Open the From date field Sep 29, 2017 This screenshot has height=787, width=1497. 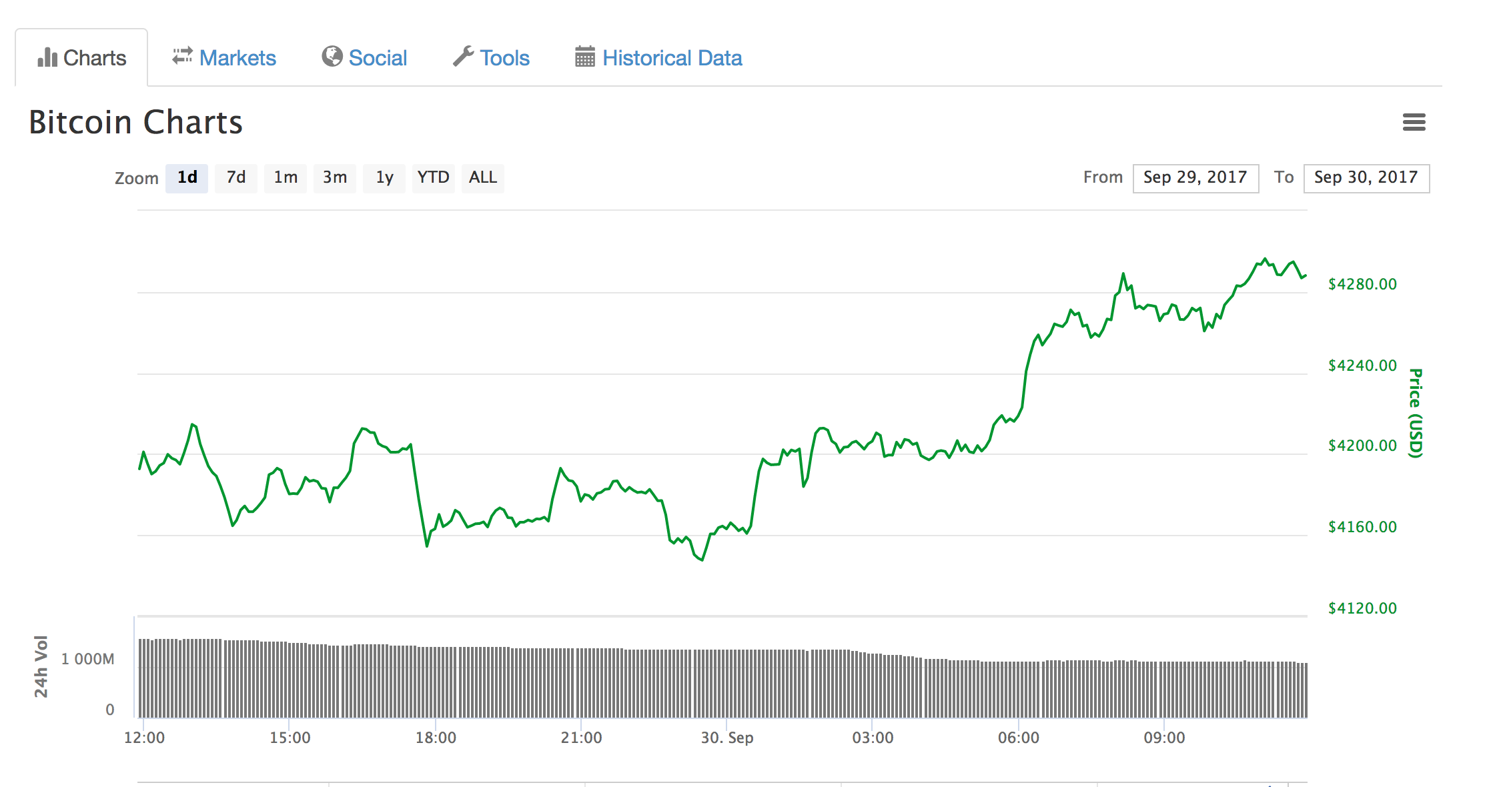1195,178
